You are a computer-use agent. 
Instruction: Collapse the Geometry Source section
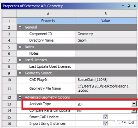(20, 73)
